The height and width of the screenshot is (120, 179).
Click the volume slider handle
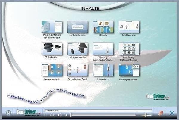click(146, 115)
